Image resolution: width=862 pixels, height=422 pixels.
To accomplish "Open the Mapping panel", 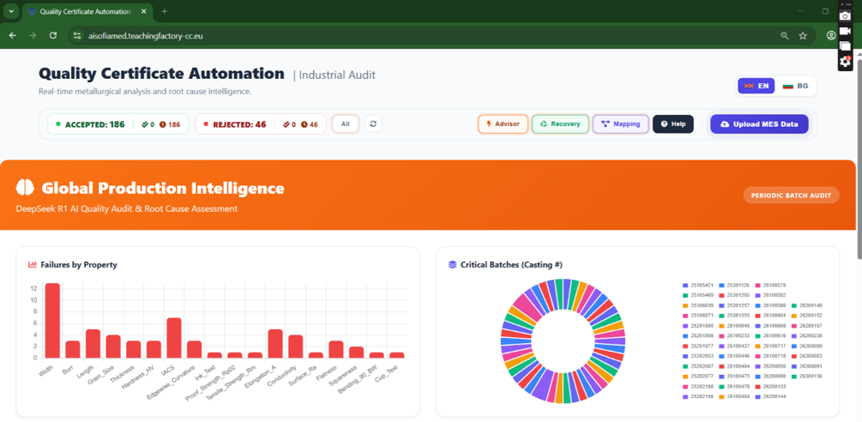I will pos(621,124).
